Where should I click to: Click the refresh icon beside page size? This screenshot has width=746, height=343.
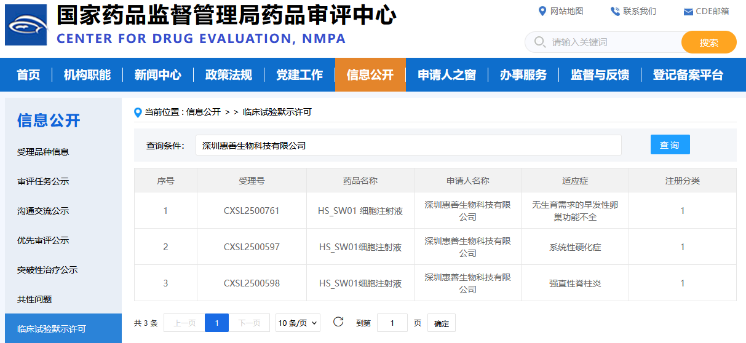(338, 322)
